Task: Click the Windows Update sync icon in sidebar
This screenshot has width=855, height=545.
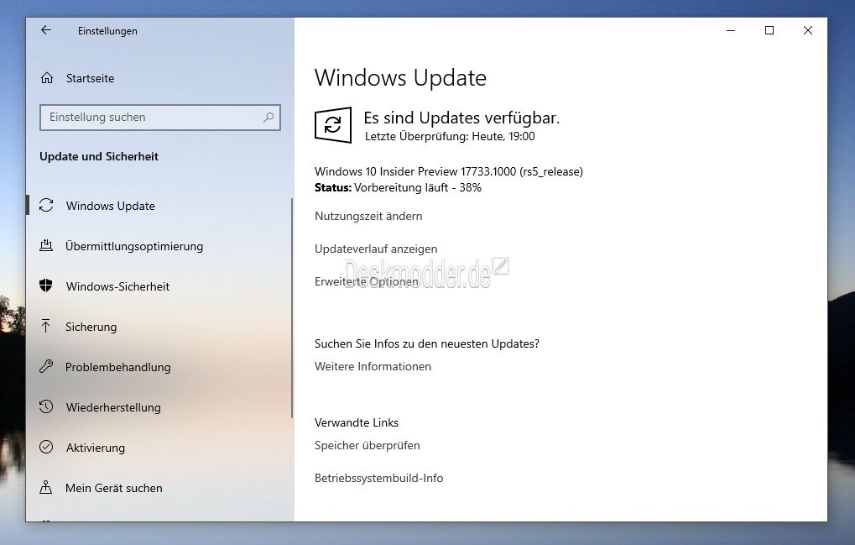Action: pyautogui.click(x=46, y=206)
